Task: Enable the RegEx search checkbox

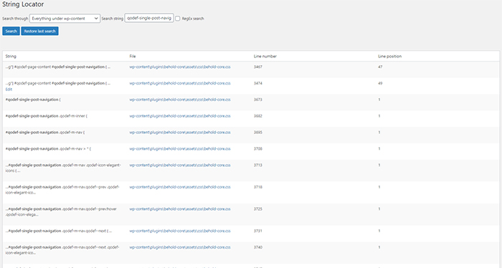Action: pyautogui.click(x=178, y=19)
